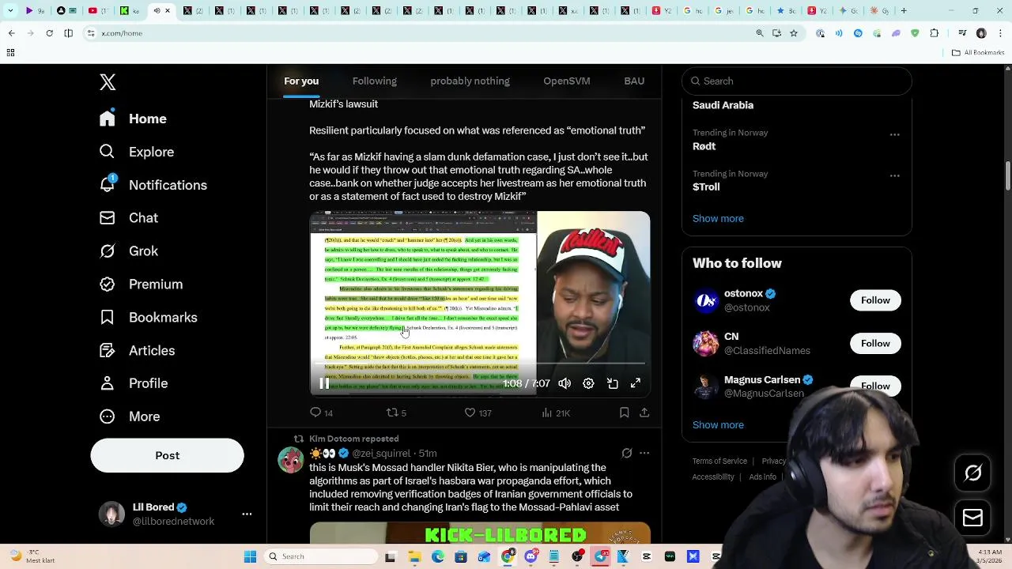Open Profile in sidebar

point(133,383)
